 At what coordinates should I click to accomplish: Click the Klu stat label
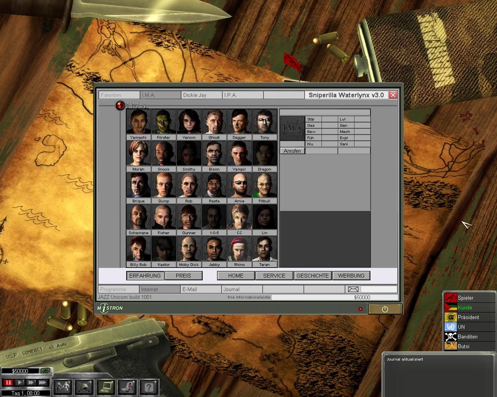click(x=310, y=144)
